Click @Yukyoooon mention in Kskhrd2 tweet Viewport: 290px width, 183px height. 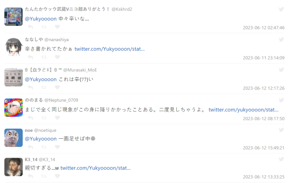tap(41, 19)
